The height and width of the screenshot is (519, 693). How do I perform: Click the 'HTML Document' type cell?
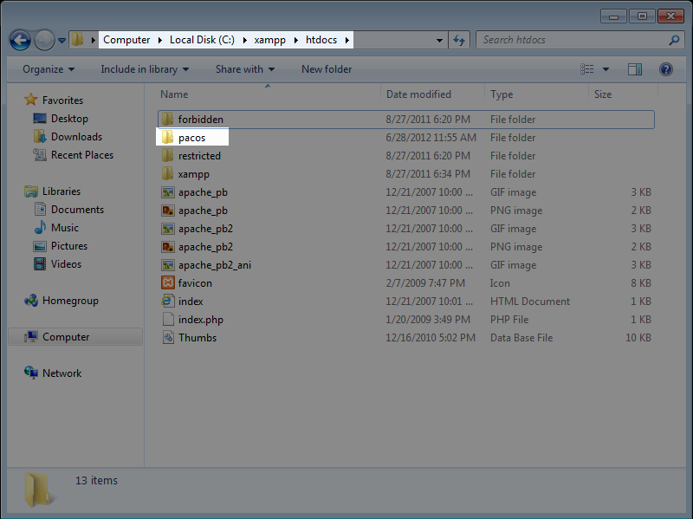coord(530,301)
